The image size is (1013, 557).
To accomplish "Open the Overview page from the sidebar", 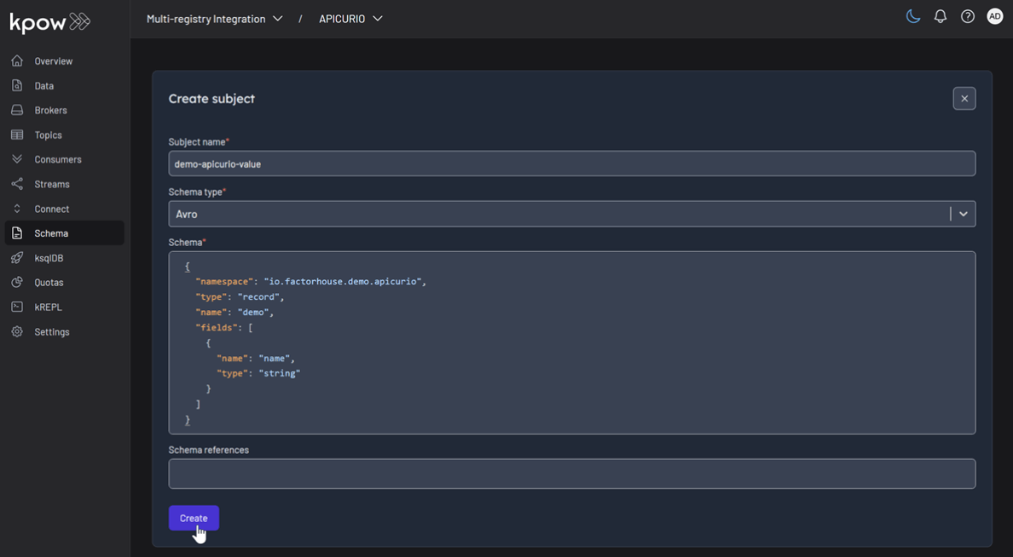I will [x=16, y=60].
